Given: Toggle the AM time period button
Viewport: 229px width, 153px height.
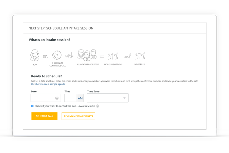Looking at the screenshot, I should [x=80, y=98].
